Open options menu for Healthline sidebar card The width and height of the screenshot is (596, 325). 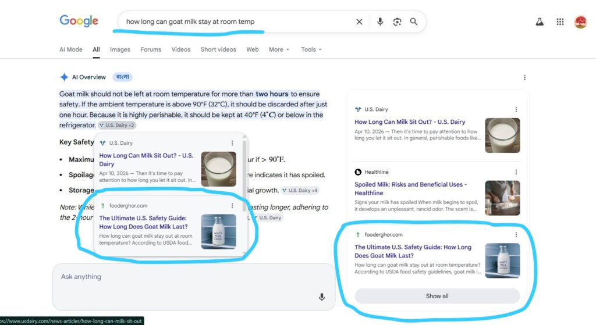(x=516, y=172)
